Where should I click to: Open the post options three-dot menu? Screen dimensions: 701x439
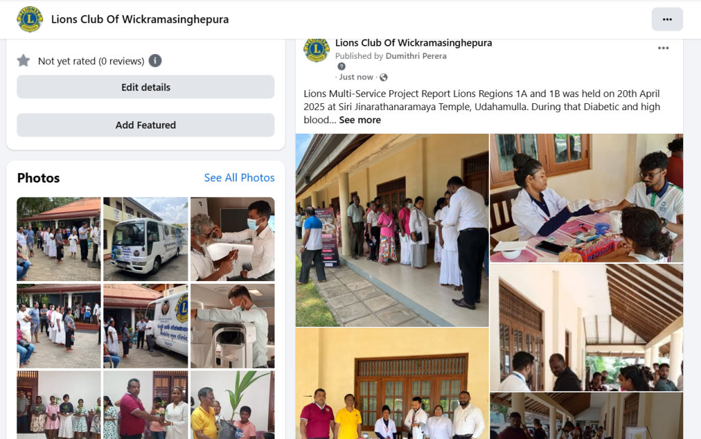(x=663, y=49)
